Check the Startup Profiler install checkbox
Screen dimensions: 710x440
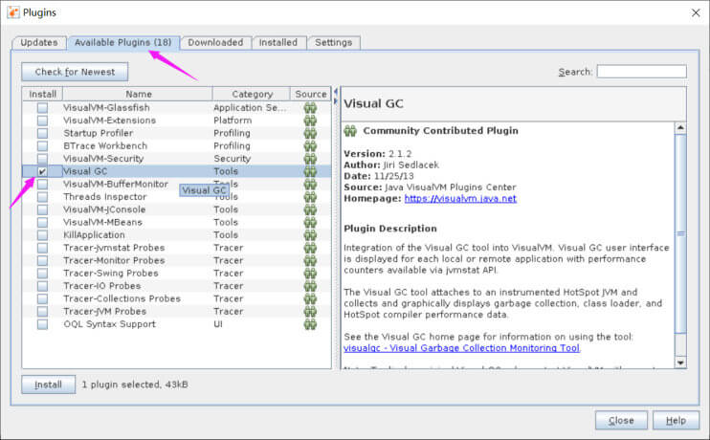[42, 133]
